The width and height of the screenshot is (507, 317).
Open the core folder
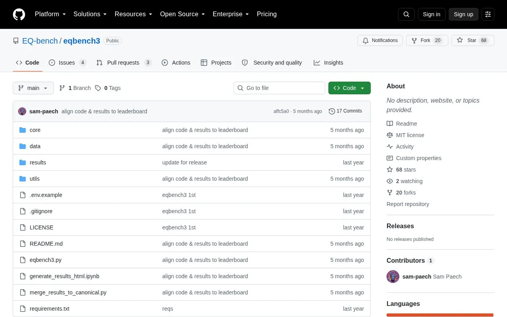(x=35, y=130)
